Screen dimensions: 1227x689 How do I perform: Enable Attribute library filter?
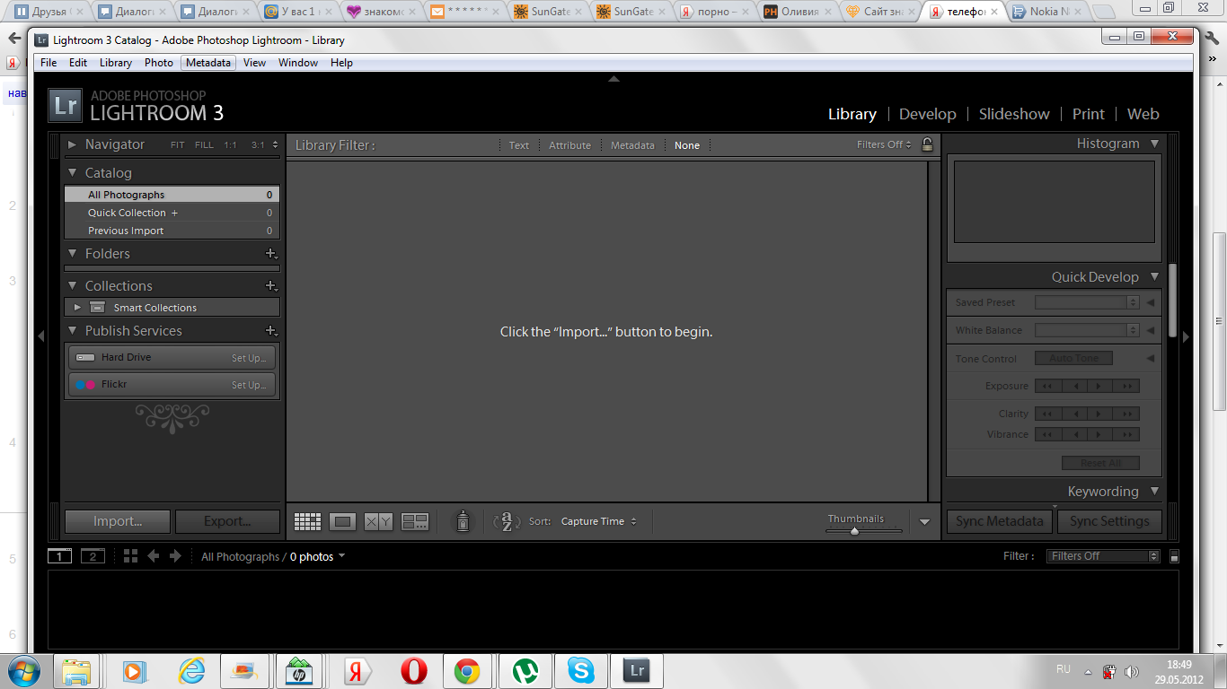click(569, 145)
